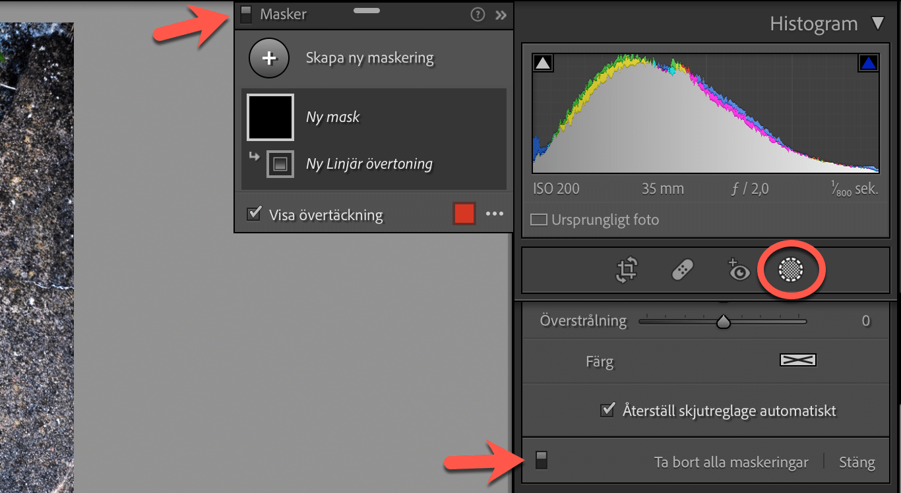Select Ny Linjär övertoning mask component

(x=369, y=164)
